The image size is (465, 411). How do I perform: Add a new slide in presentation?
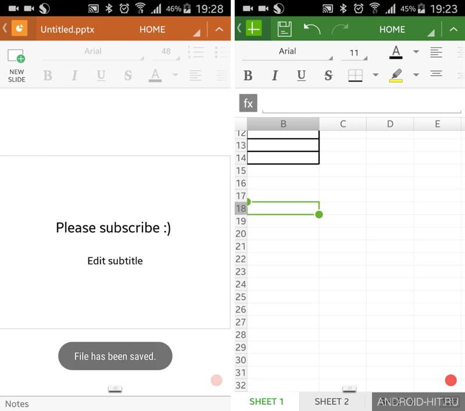click(x=17, y=66)
